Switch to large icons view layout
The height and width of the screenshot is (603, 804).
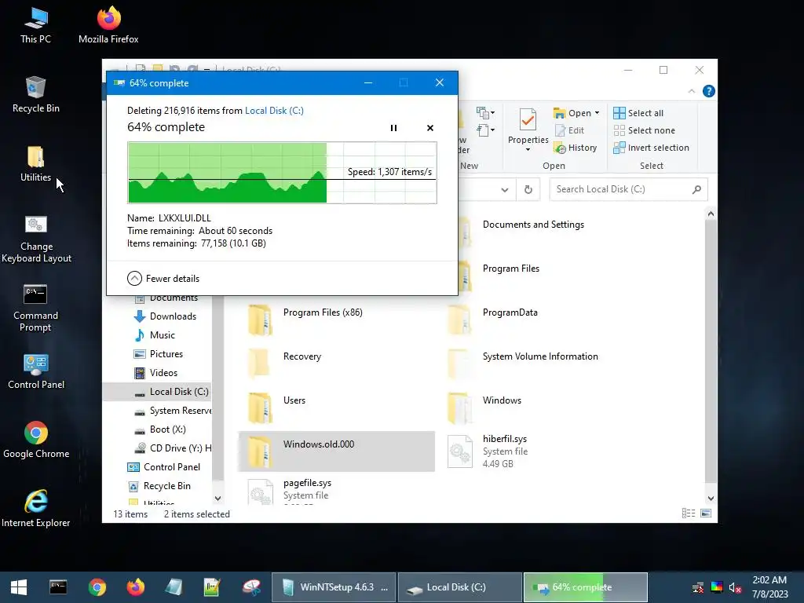pos(706,513)
